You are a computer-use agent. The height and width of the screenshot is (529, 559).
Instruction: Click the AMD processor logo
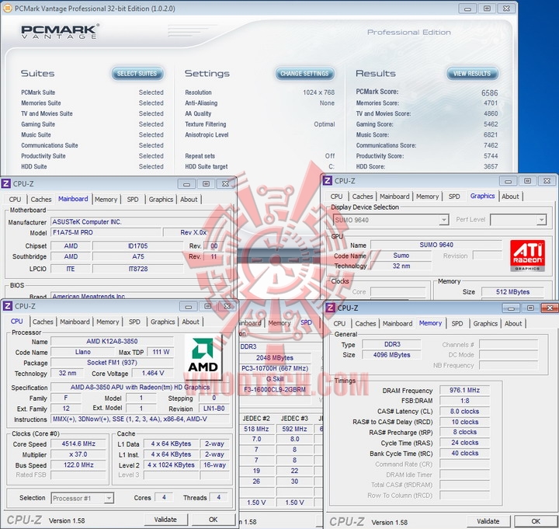(x=203, y=357)
